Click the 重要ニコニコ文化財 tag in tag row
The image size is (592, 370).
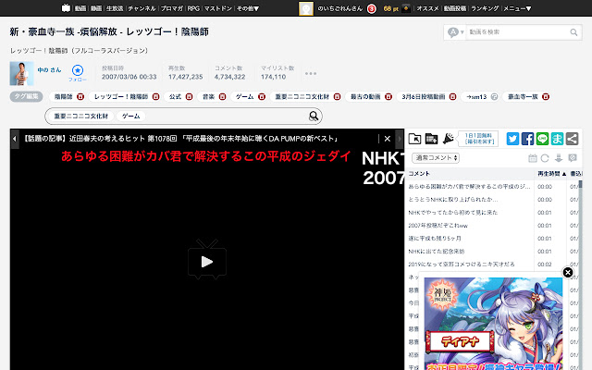point(302,96)
